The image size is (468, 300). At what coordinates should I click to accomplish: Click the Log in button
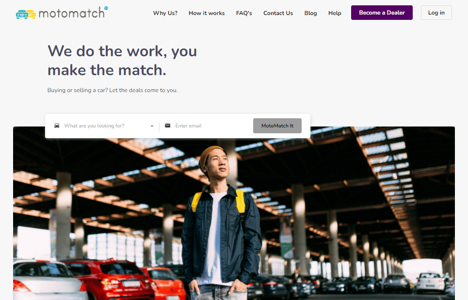pos(436,13)
